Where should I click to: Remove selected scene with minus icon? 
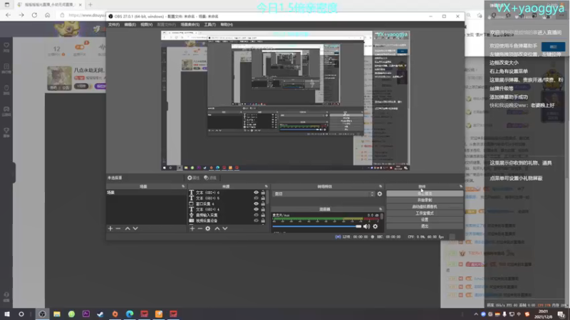pos(118,228)
